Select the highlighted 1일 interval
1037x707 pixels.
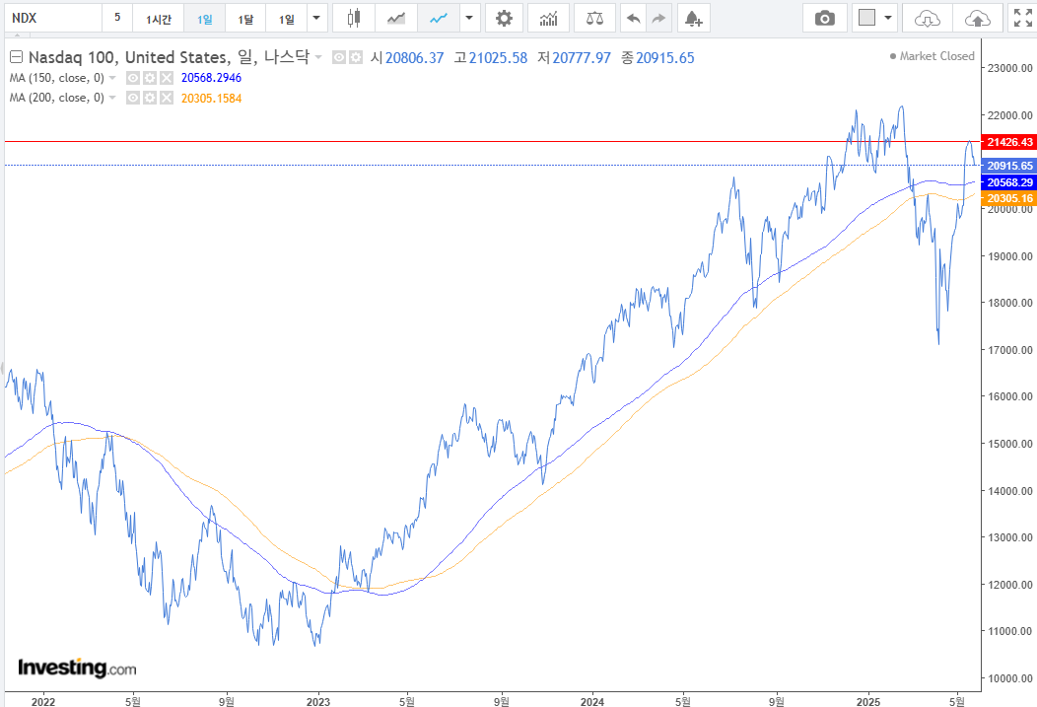[204, 19]
